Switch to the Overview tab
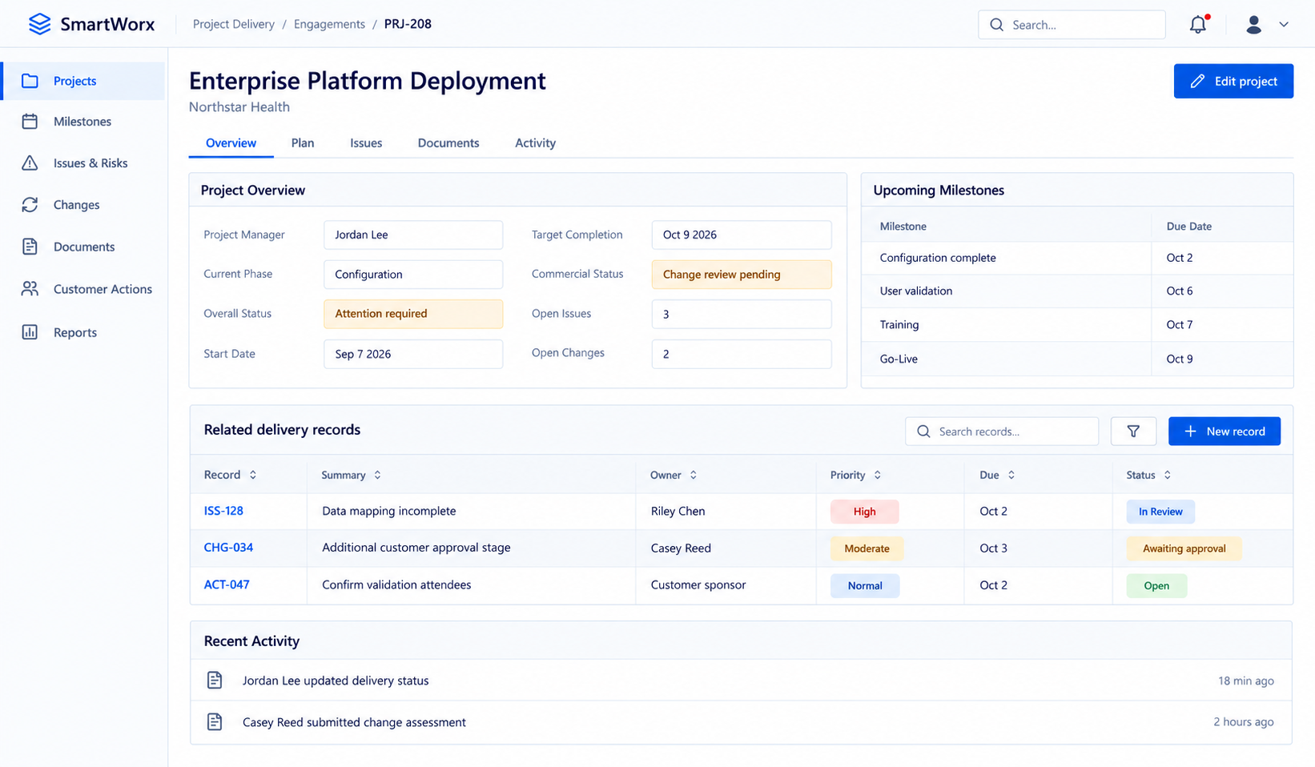Viewport: 1315px width, 767px height. click(231, 143)
